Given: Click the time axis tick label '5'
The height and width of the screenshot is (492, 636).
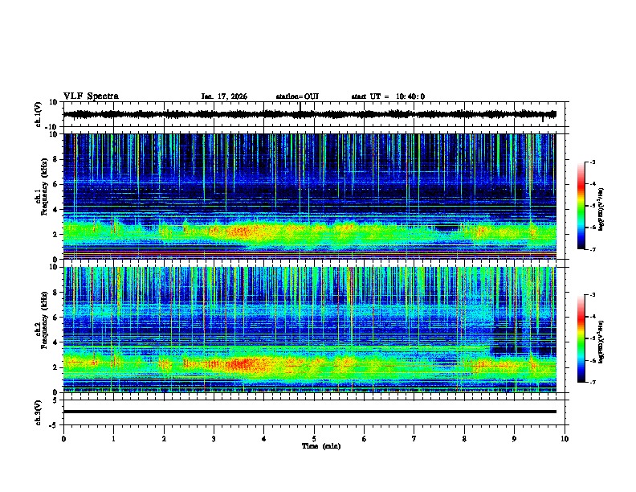Looking at the screenshot, I should pyautogui.click(x=314, y=439).
